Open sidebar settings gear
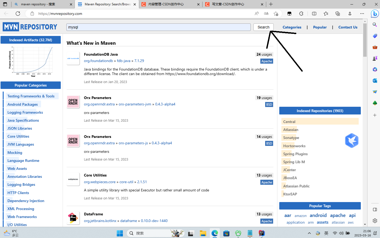 375,221
